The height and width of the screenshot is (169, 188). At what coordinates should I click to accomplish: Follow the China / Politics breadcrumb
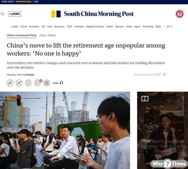pos(48,35)
